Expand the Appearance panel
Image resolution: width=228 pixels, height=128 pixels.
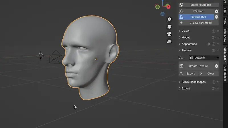[180, 44]
